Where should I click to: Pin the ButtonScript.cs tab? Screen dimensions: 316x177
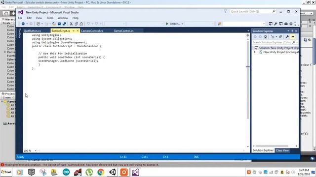[x=74, y=30]
